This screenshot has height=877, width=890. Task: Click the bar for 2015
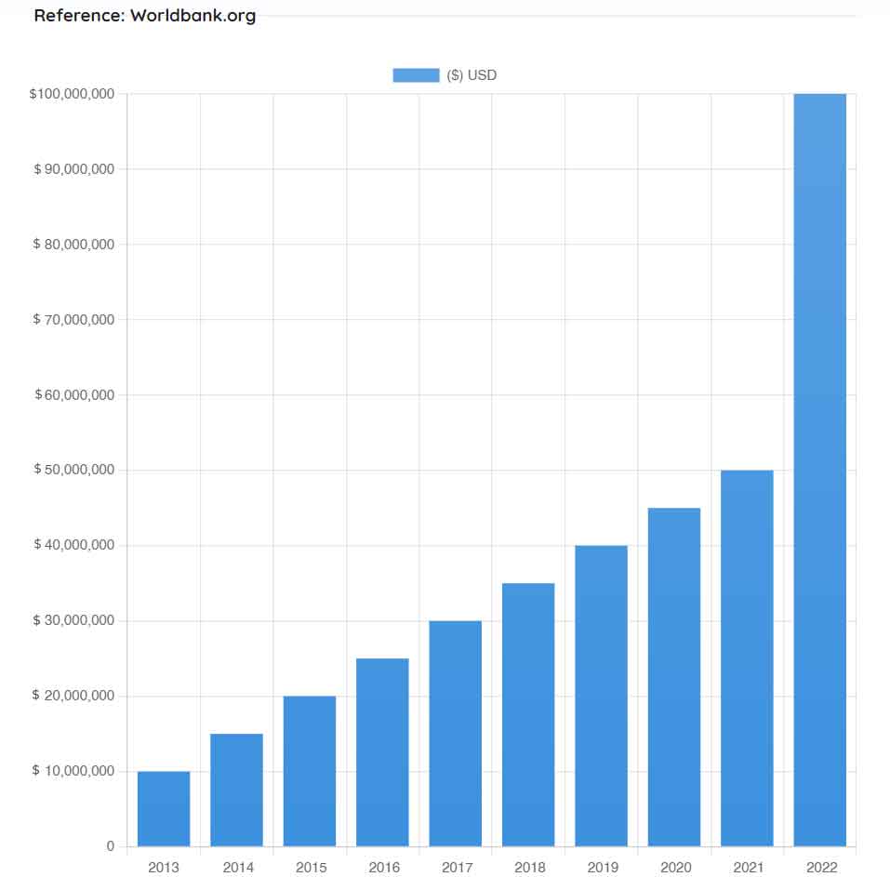click(310, 771)
